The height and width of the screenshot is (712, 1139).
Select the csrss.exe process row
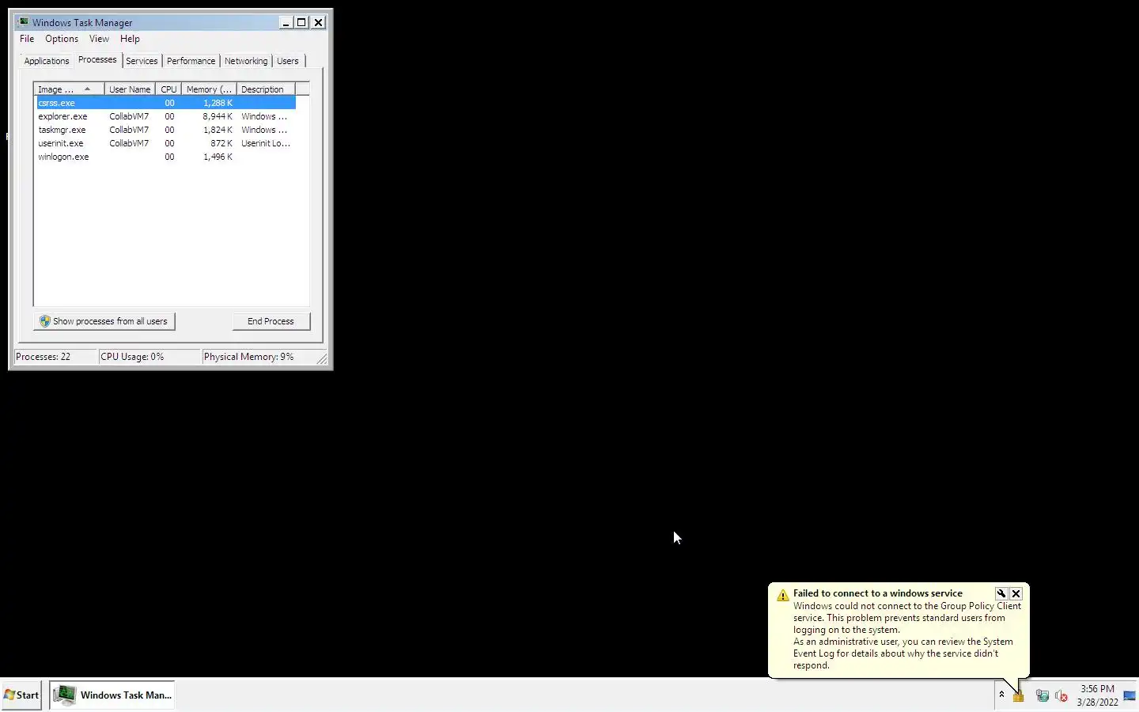(165, 103)
